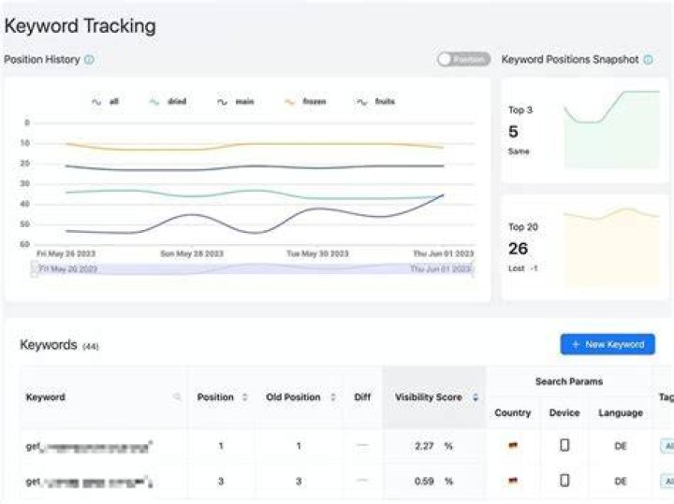This screenshot has height=504, width=674.
Task: Toggle the 'fruits' legend series
Action: 375,102
